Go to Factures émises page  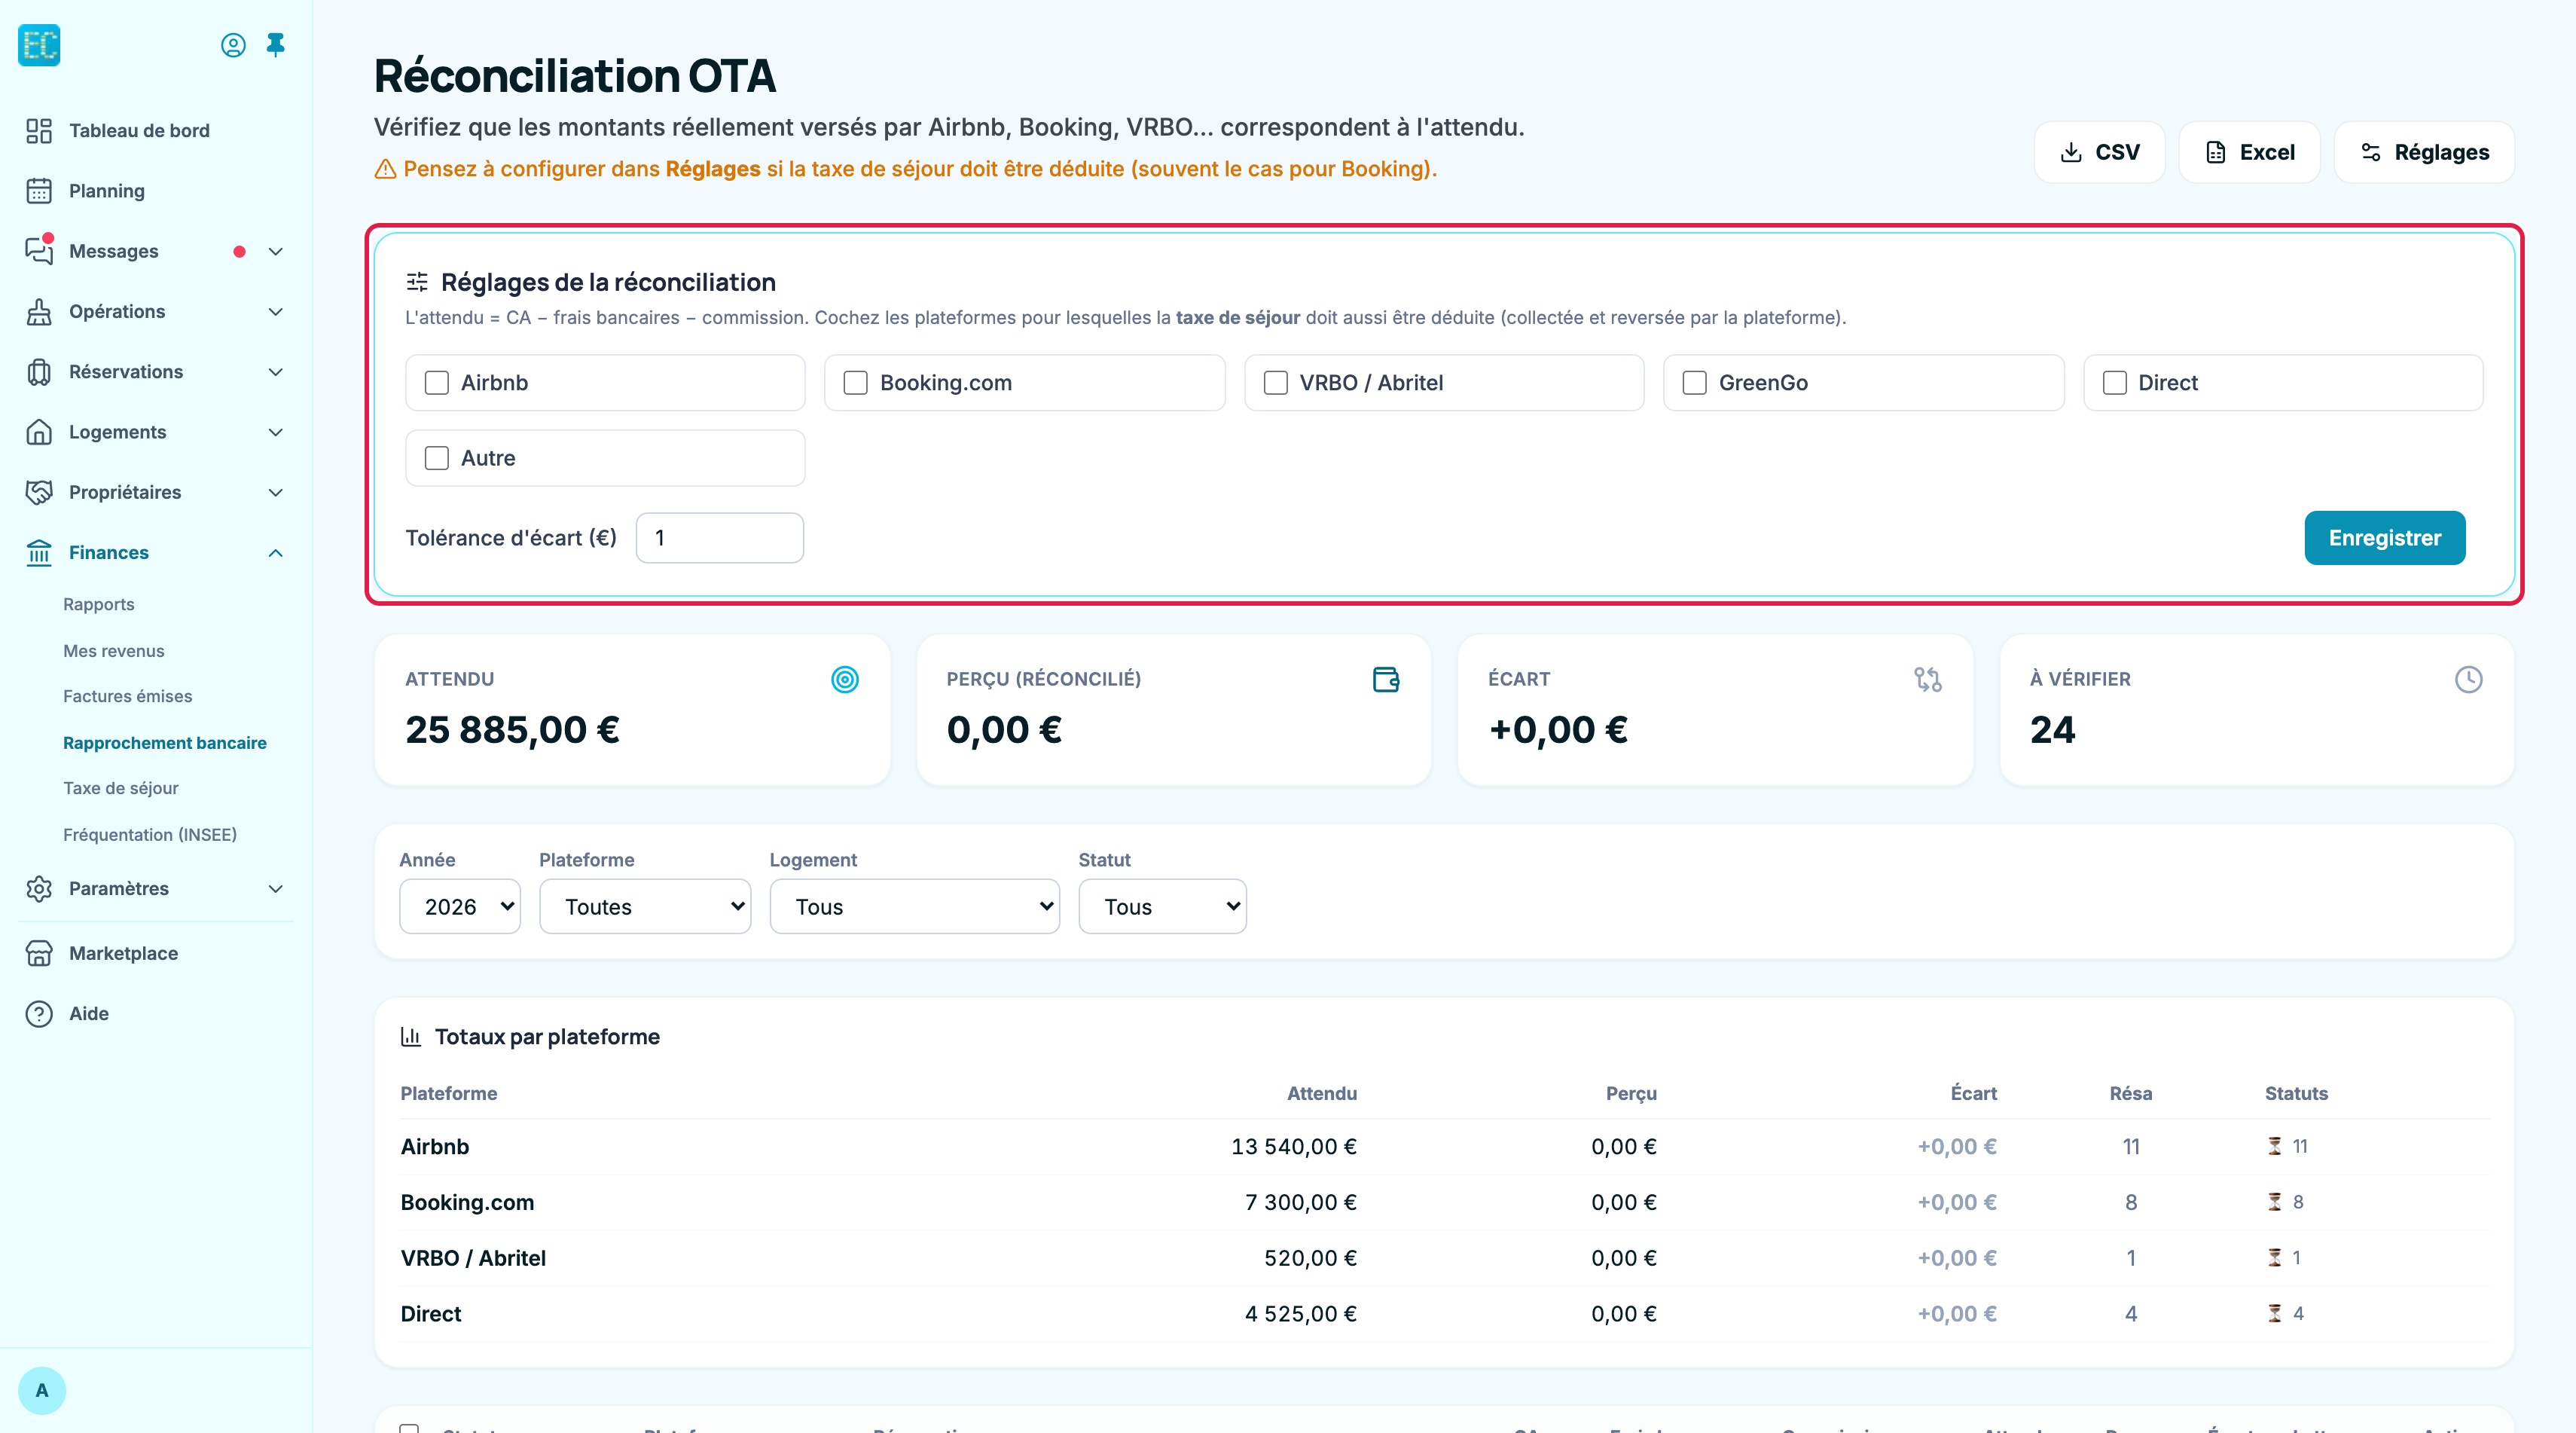coord(128,696)
